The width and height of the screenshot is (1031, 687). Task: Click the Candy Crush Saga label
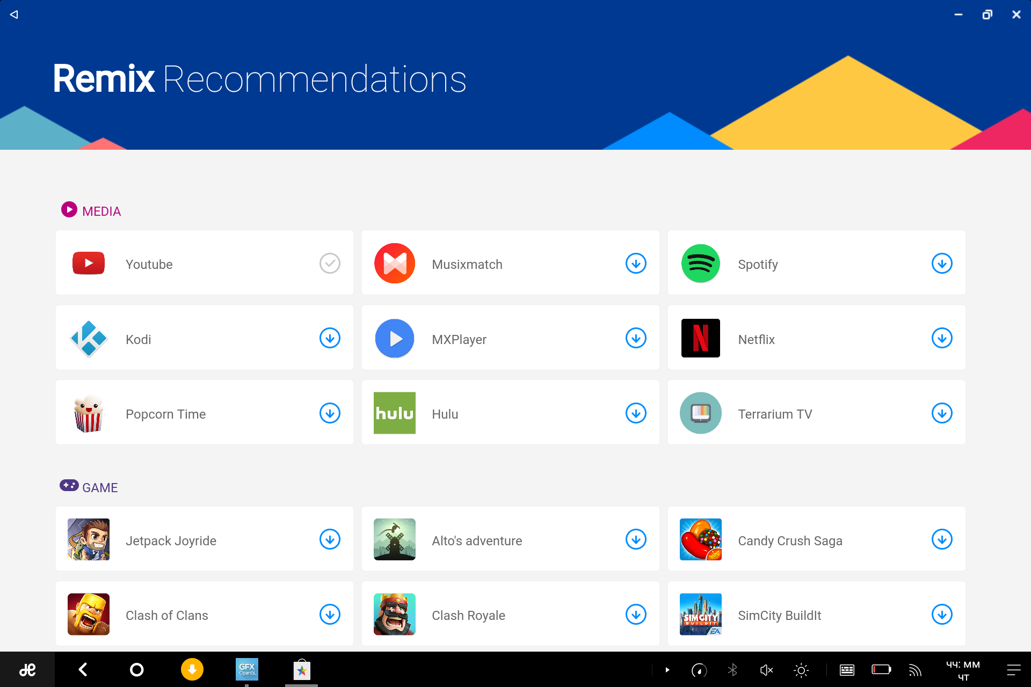point(790,541)
